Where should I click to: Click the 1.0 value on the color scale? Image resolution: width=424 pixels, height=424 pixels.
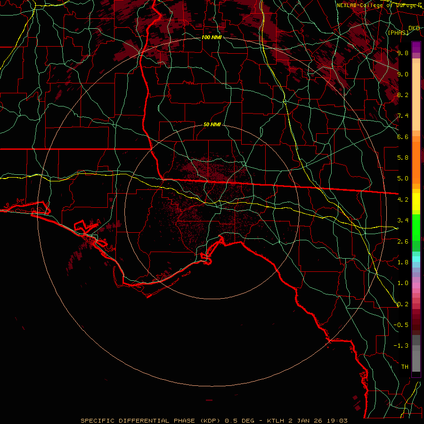pyautogui.click(x=403, y=283)
